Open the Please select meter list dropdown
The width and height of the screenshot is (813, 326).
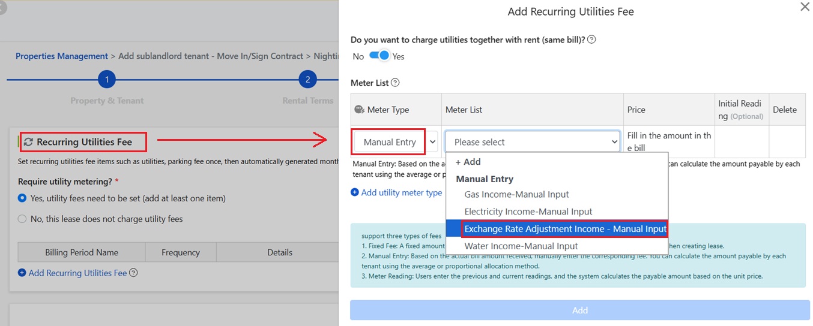(532, 142)
